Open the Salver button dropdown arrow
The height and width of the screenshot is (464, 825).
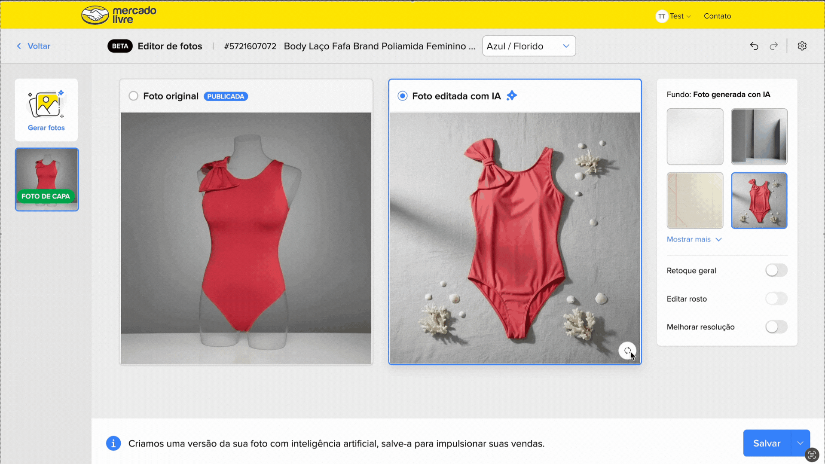click(800, 443)
